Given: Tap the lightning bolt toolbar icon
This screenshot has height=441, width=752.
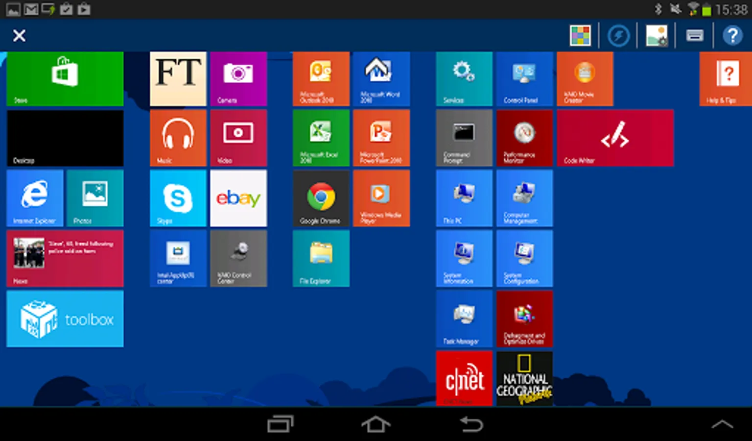Looking at the screenshot, I should (618, 35).
